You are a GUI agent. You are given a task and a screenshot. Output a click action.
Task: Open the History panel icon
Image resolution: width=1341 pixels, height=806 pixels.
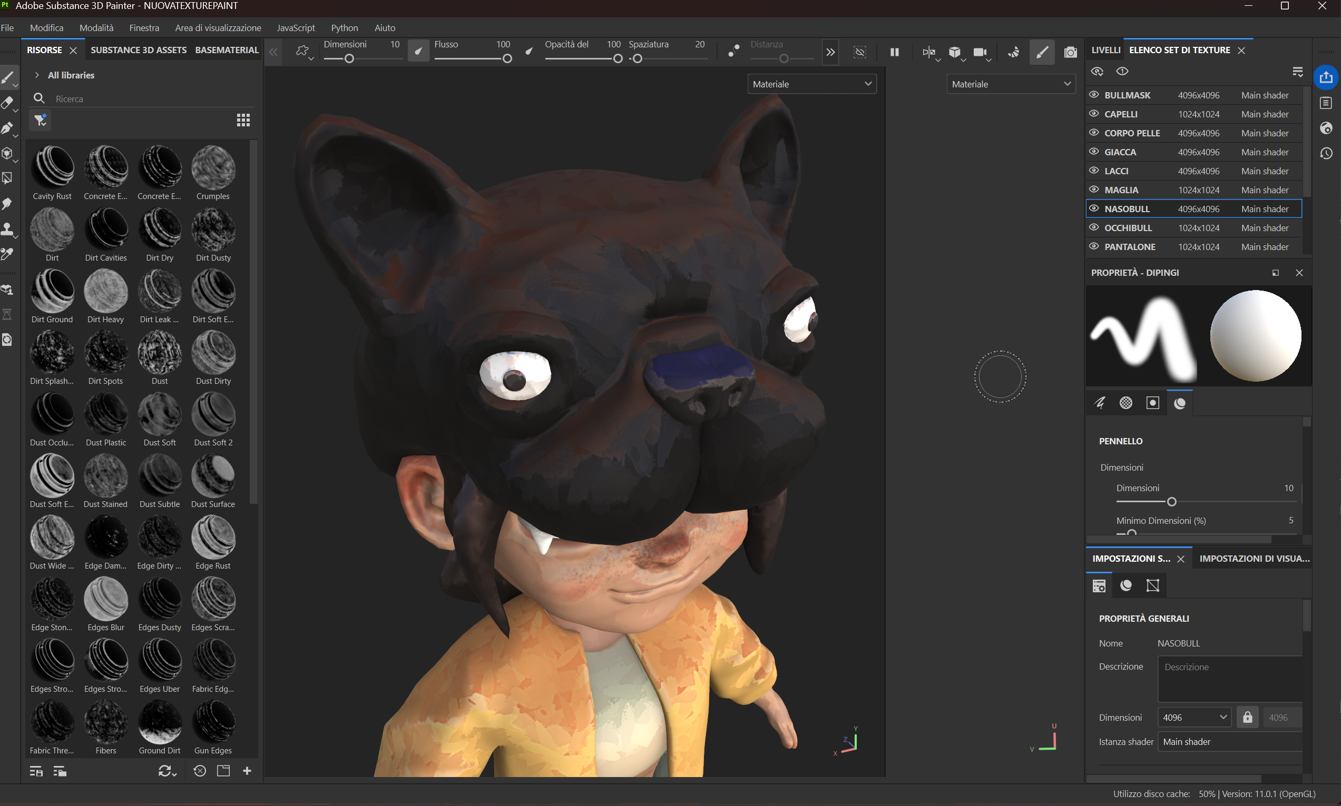tap(1326, 153)
